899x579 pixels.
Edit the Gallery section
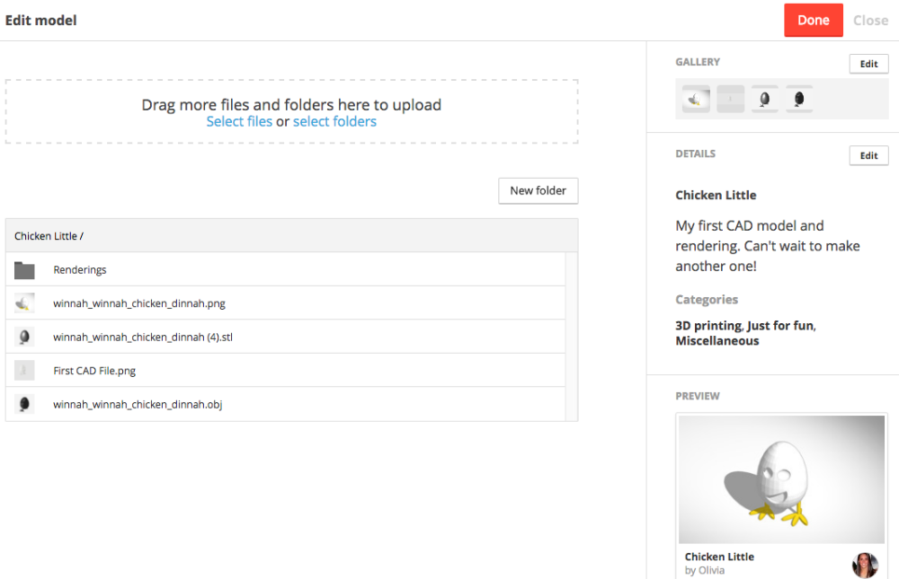[868, 64]
